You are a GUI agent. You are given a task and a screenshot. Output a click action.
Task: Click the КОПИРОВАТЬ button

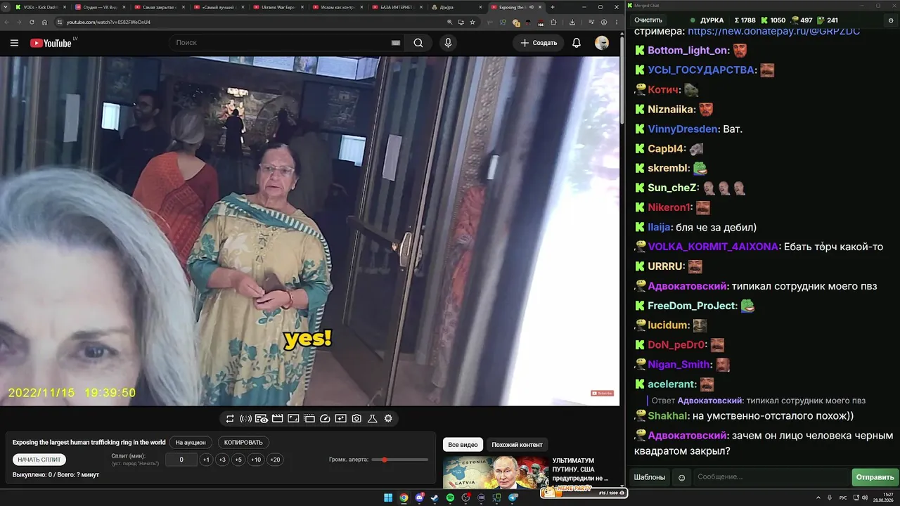pyautogui.click(x=243, y=443)
